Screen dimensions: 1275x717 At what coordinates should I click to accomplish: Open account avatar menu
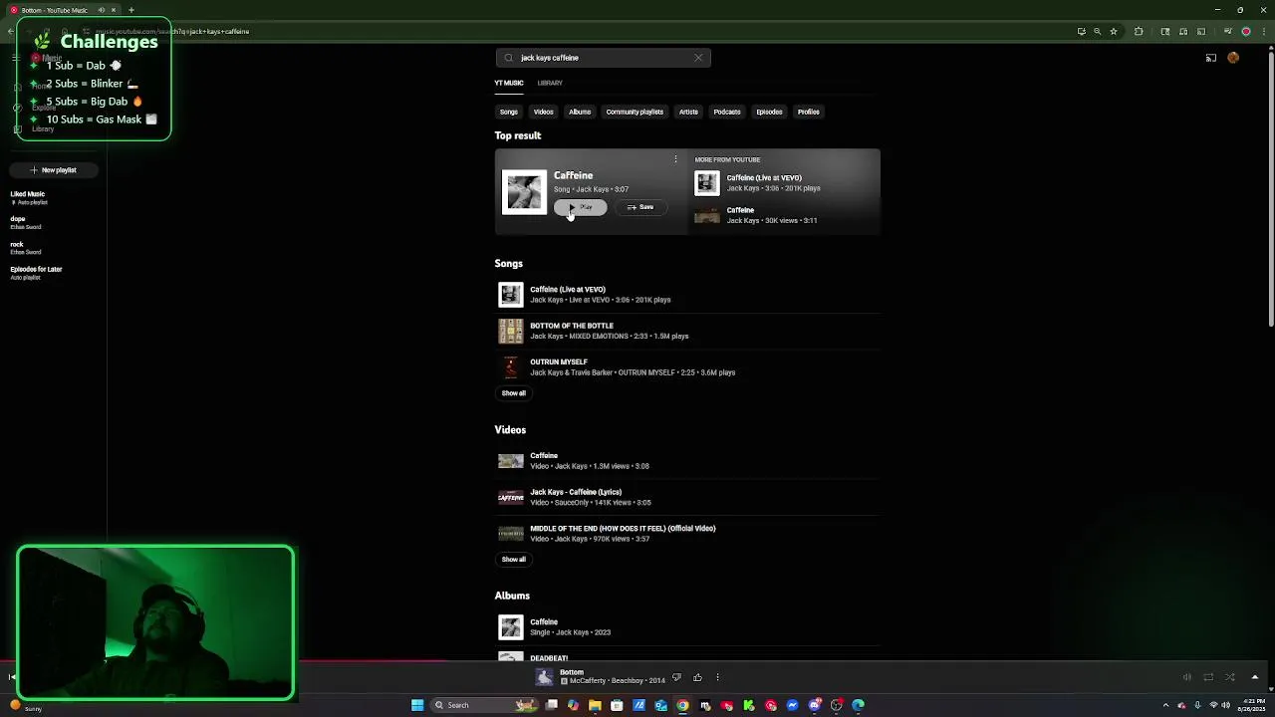(x=1233, y=58)
